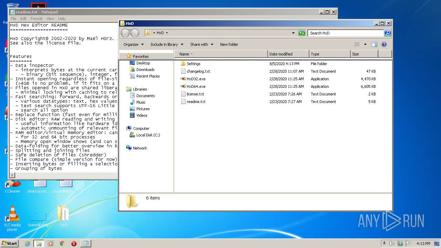Click the Explorer Back arrow button
441x248 pixels.
point(125,33)
